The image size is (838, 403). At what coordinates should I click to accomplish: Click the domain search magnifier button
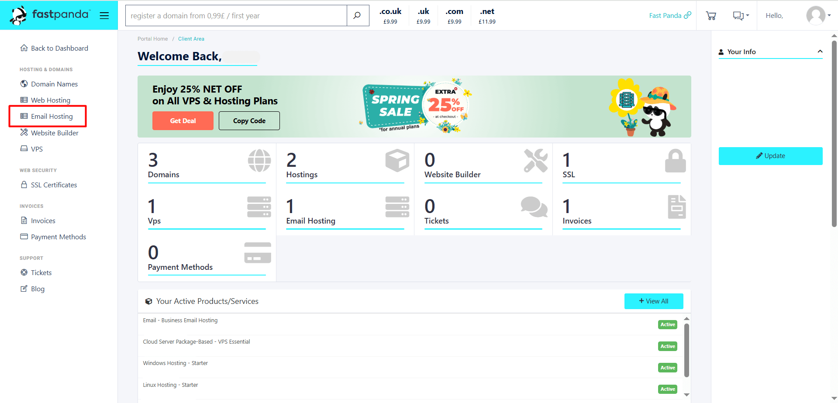pyautogui.click(x=357, y=16)
